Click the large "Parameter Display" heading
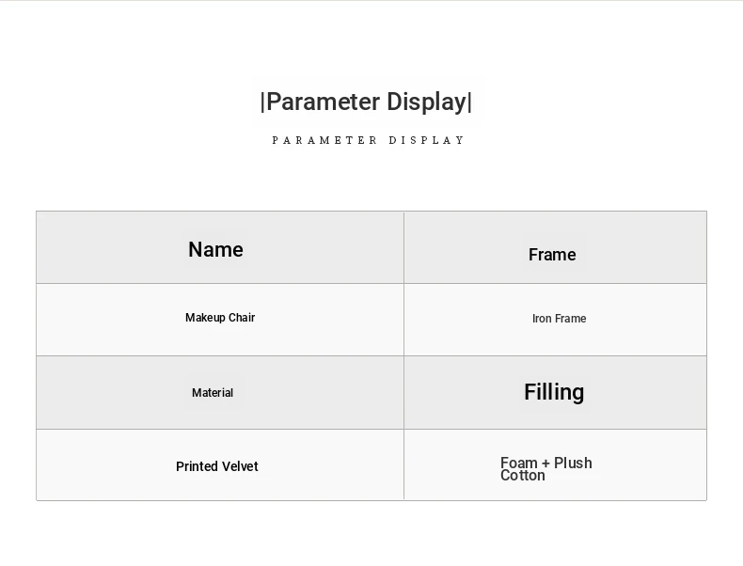Viewport: 743px width, 566px height. tap(366, 102)
